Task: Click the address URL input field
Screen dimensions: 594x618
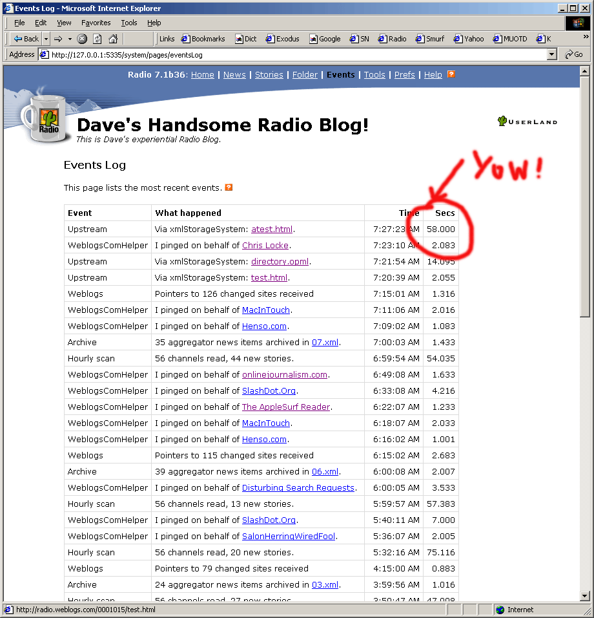Action: coord(291,55)
